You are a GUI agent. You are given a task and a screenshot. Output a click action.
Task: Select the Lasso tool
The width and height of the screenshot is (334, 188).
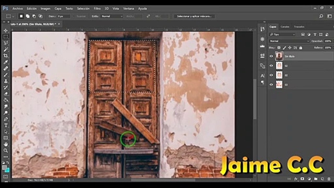tap(5, 43)
